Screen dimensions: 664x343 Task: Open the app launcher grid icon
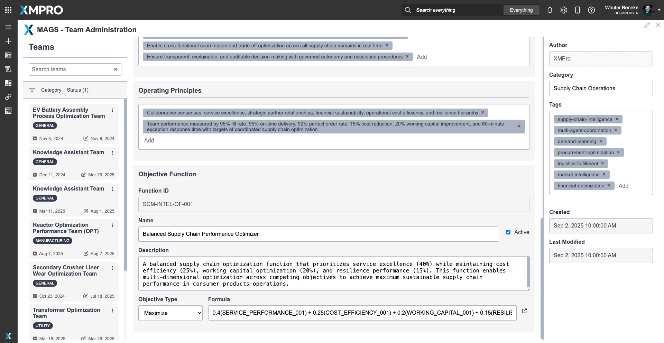pos(8,10)
